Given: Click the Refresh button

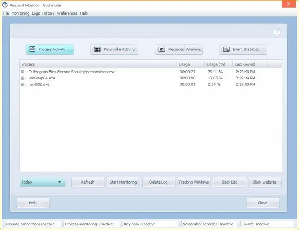Looking at the screenshot, I should [88, 182].
